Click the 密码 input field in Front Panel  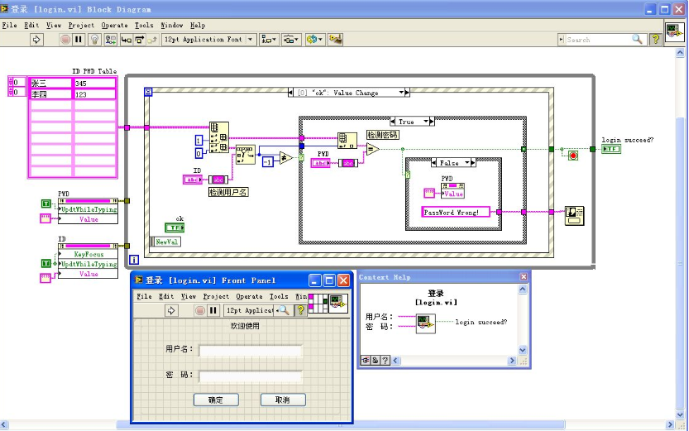coord(251,376)
